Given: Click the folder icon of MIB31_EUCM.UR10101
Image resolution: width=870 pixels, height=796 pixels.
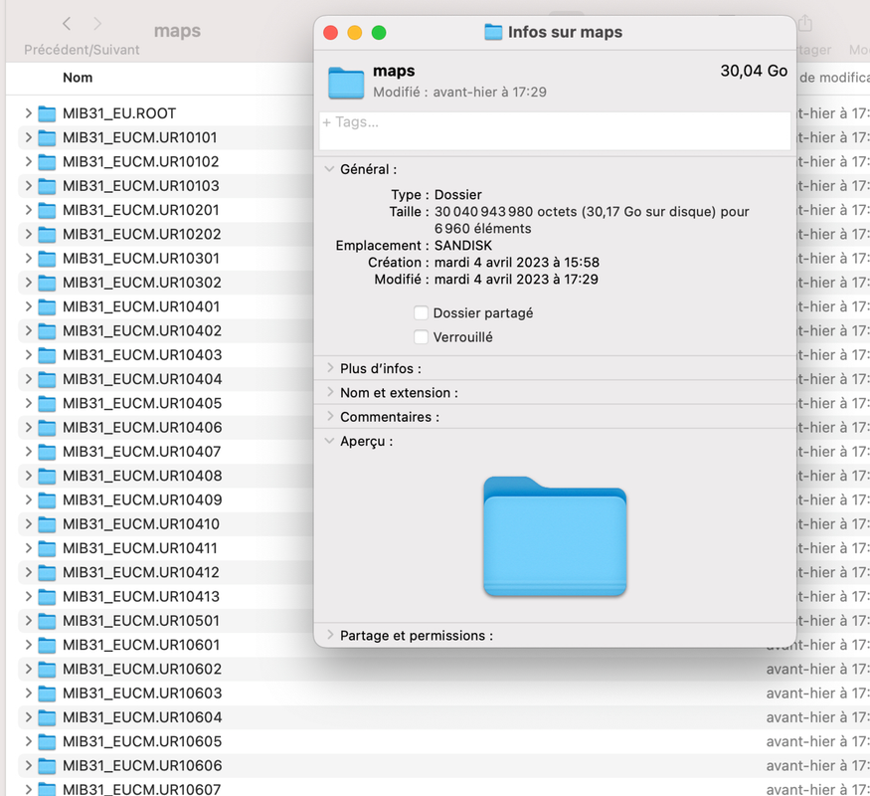Looking at the screenshot, I should coord(47,137).
